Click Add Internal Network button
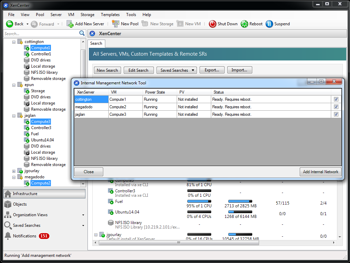 coord(321,172)
